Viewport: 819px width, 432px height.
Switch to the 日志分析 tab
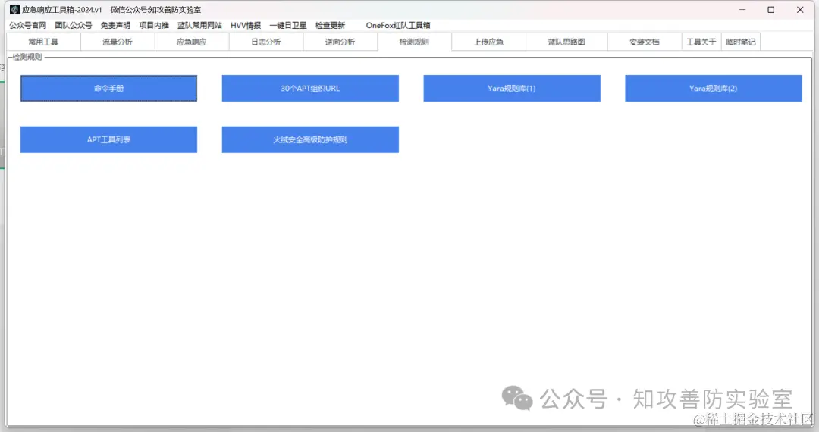coord(266,42)
